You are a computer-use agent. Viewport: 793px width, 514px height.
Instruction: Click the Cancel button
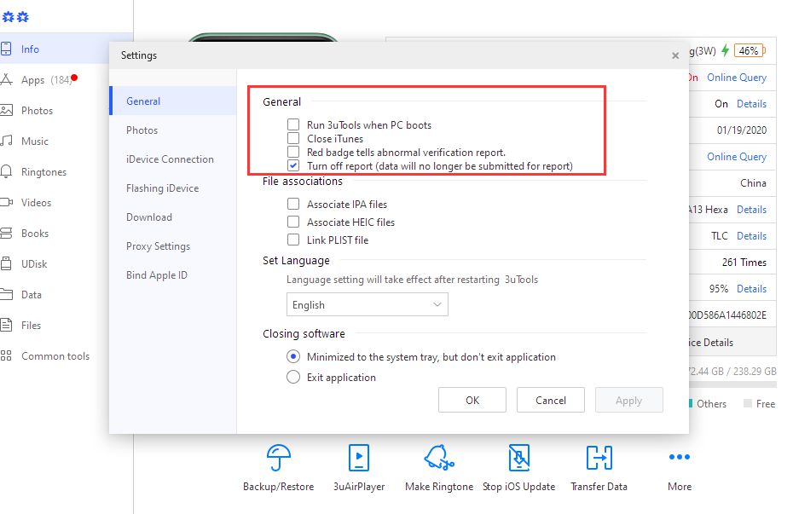pyautogui.click(x=551, y=400)
